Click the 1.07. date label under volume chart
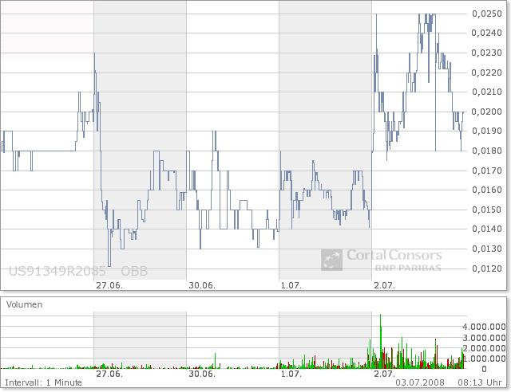 [291, 374]
